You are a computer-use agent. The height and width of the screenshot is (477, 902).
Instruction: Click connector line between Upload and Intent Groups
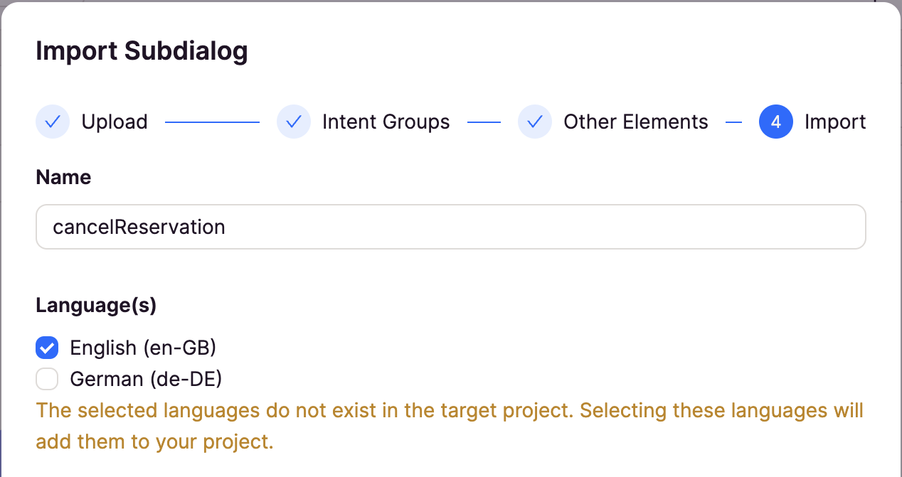pyautogui.click(x=212, y=122)
